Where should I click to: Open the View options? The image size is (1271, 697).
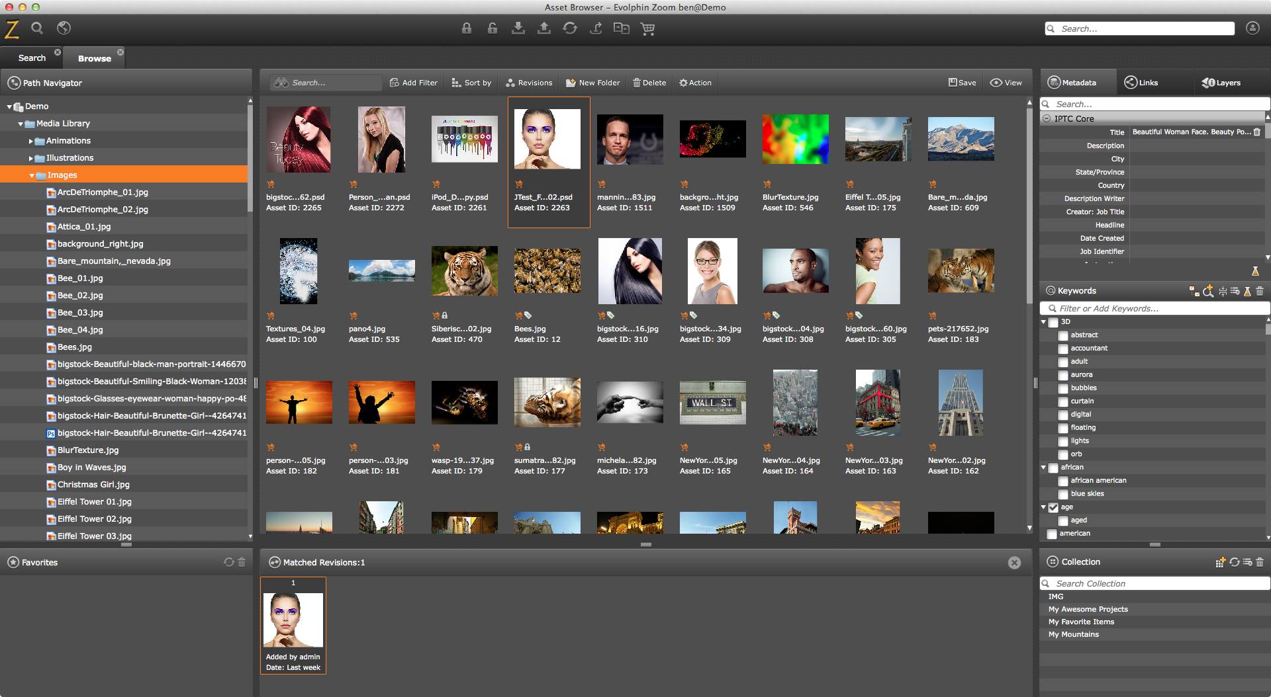tap(1006, 83)
